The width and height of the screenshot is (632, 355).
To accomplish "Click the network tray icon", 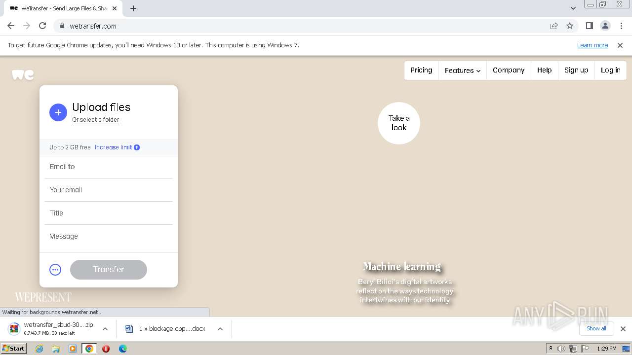I will tap(573, 349).
